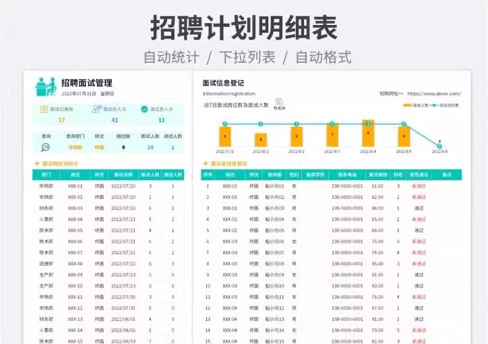The height and width of the screenshot is (344, 488).
Task: Click the 招聘面试管理 heading
Action: click(87, 83)
